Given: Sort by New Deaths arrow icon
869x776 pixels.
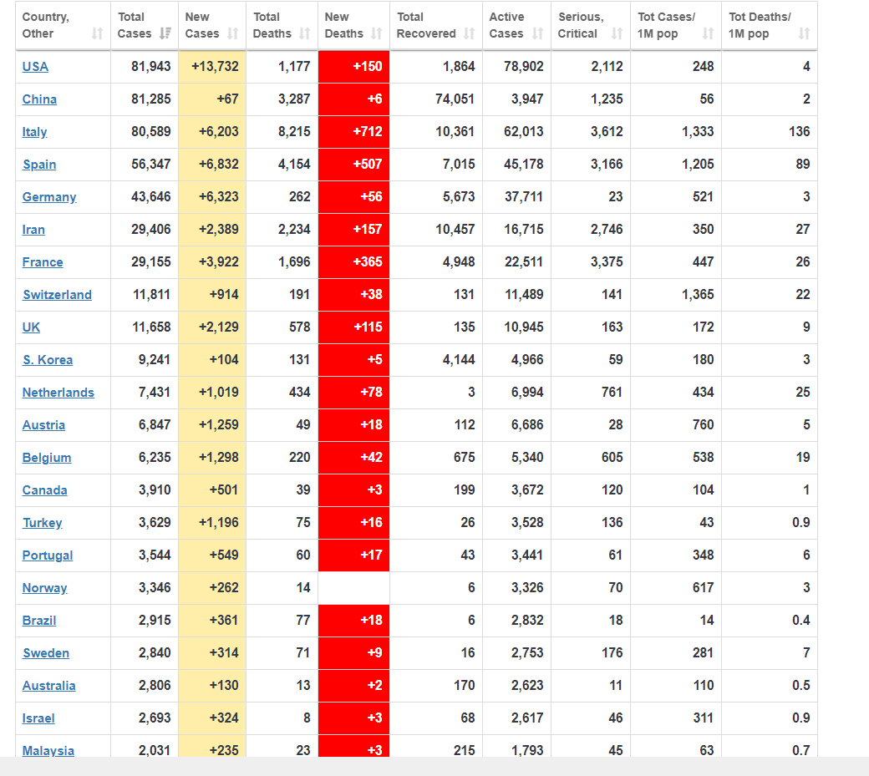Looking at the screenshot, I should (x=376, y=34).
